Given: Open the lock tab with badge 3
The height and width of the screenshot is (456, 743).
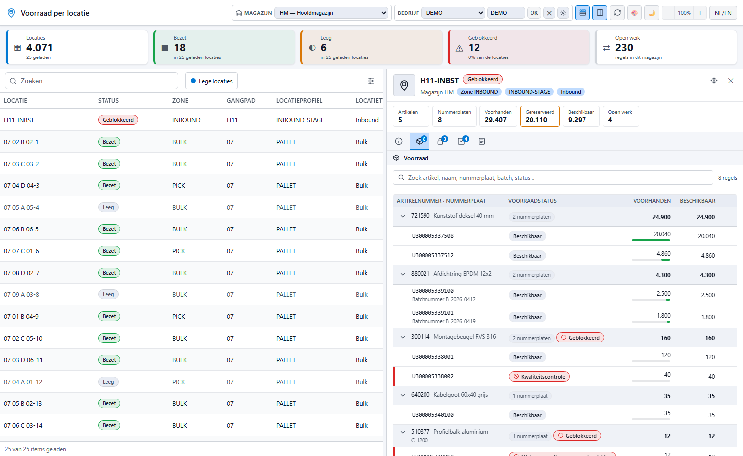Looking at the screenshot, I should click(x=441, y=141).
